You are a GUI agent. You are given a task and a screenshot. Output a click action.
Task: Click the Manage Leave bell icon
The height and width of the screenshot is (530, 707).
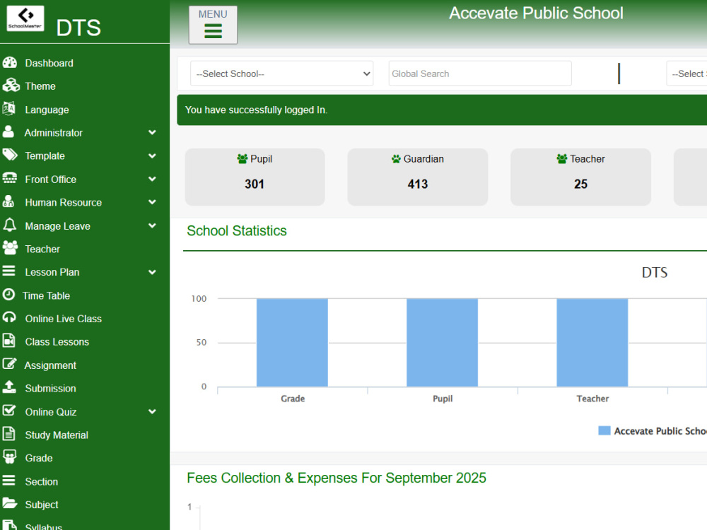click(9, 225)
